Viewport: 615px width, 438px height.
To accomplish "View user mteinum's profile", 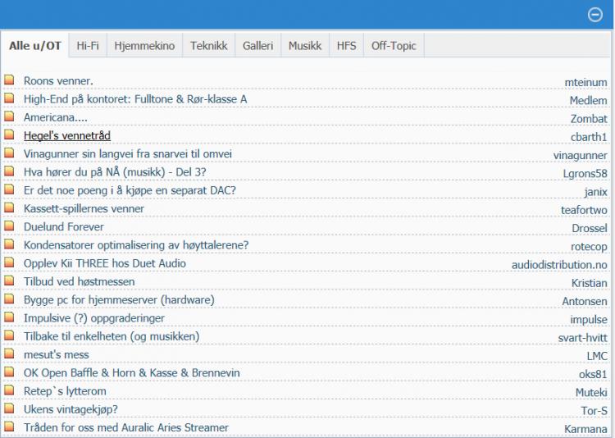I will coord(585,82).
